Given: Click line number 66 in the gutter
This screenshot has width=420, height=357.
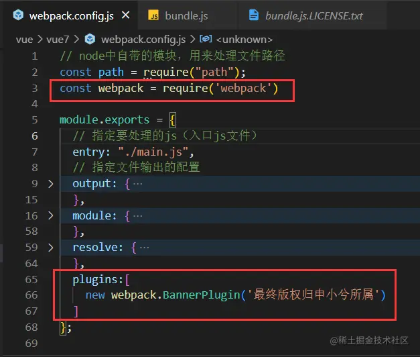Looking at the screenshot, I should coord(31,295).
